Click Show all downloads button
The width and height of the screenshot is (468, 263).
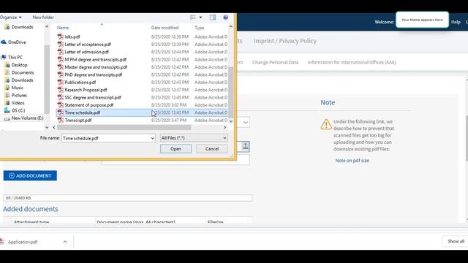456,241
